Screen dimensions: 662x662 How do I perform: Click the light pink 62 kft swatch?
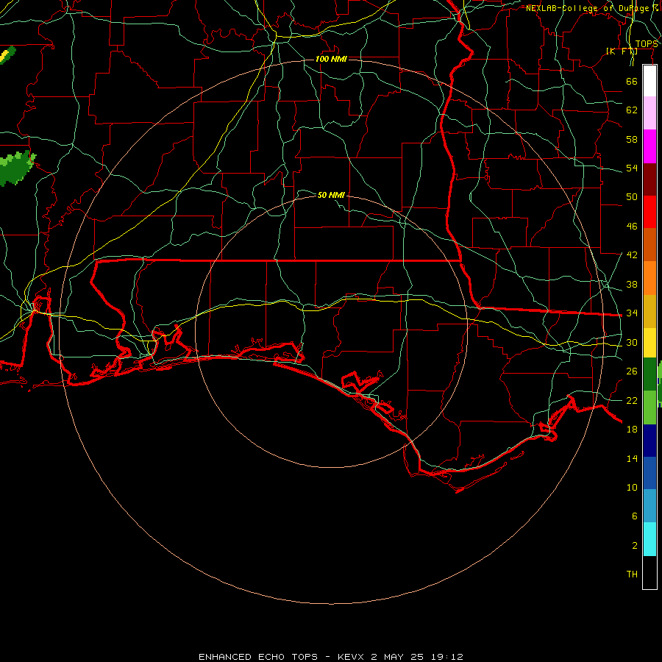coord(649,113)
